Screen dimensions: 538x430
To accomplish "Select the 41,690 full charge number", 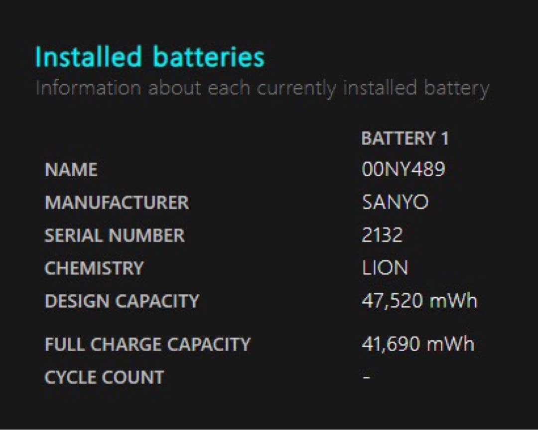I will 390,344.
